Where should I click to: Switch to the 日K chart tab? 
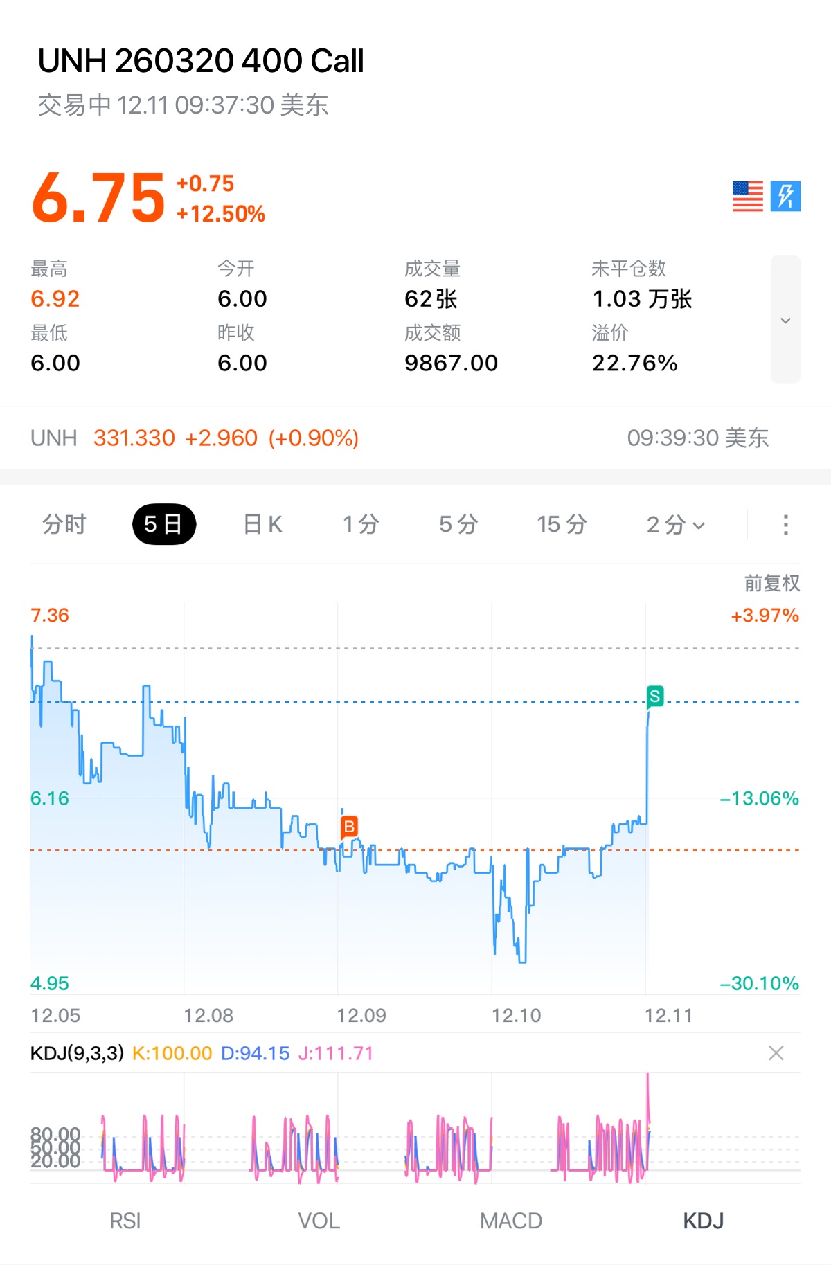(262, 525)
